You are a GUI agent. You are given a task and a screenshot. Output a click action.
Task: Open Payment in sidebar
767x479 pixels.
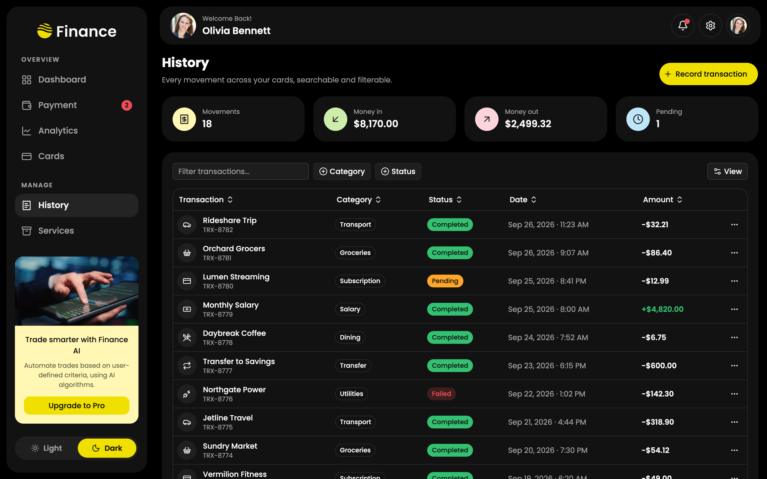tap(77, 105)
